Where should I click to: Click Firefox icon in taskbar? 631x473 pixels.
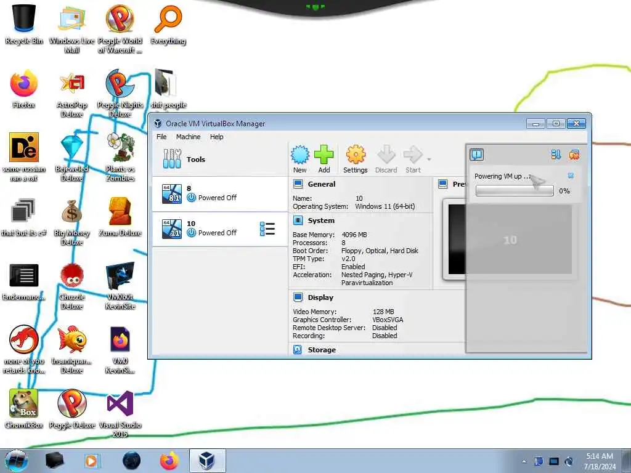click(x=169, y=461)
